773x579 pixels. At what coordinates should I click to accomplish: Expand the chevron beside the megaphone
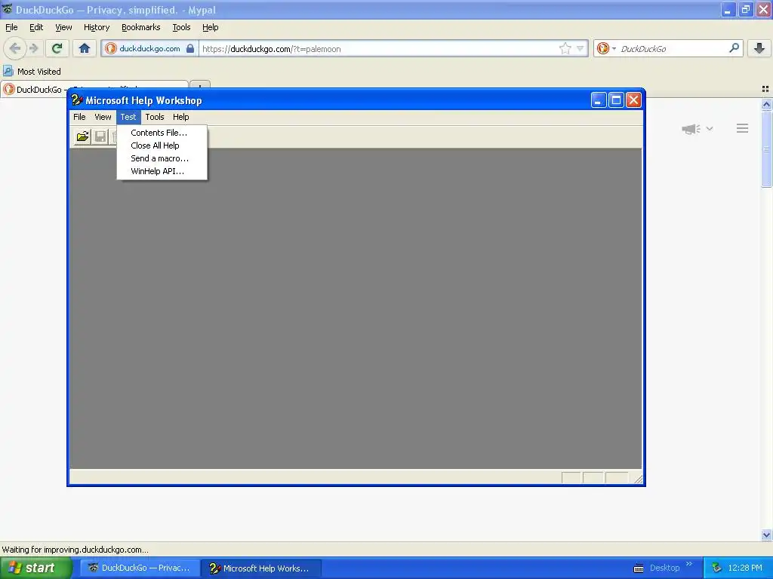[x=710, y=128]
